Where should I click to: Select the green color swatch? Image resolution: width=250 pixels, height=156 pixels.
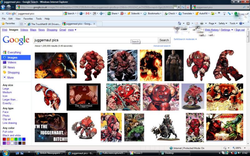[x=16, y=139]
